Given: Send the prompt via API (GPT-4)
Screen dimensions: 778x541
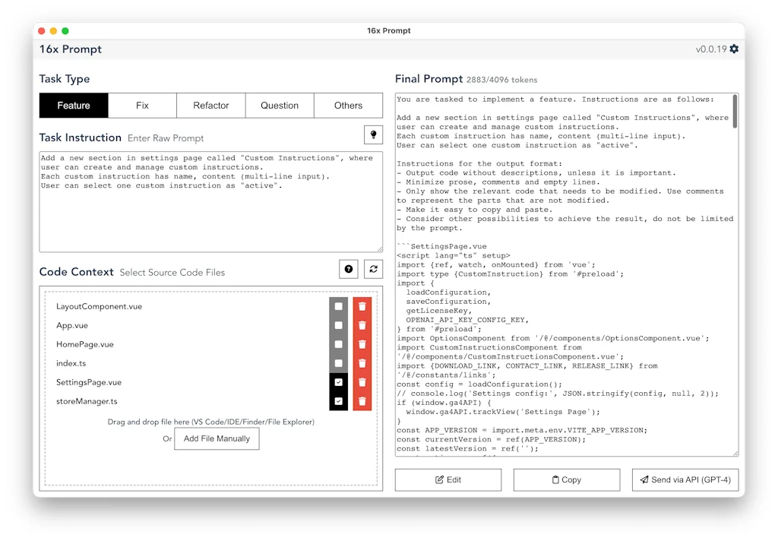Looking at the screenshot, I should pos(685,479).
